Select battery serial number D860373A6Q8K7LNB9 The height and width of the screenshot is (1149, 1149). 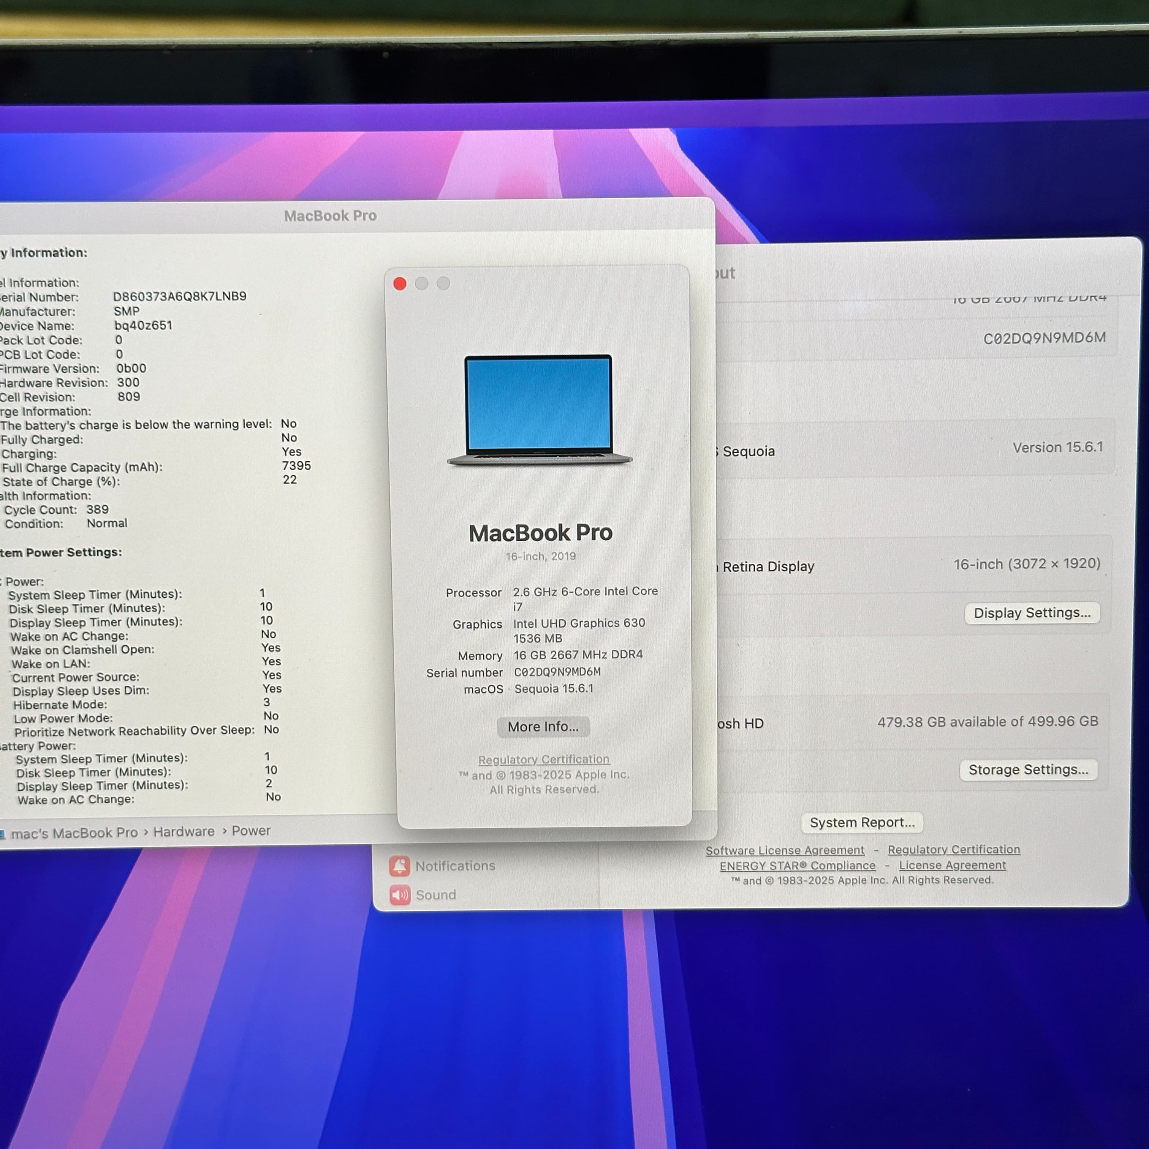[180, 296]
